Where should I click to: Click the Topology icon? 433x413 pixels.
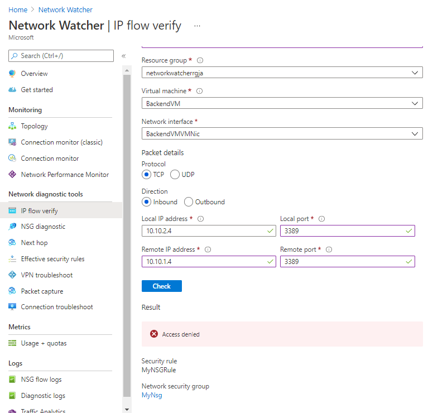(12, 126)
